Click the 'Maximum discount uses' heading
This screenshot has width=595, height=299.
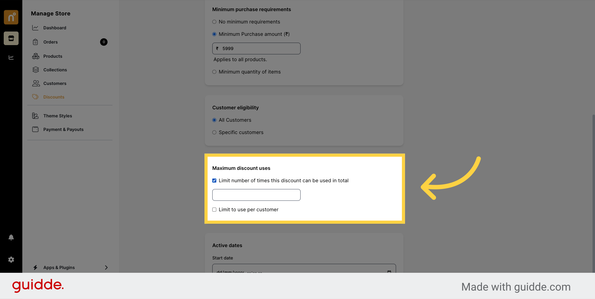pos(241,168)
